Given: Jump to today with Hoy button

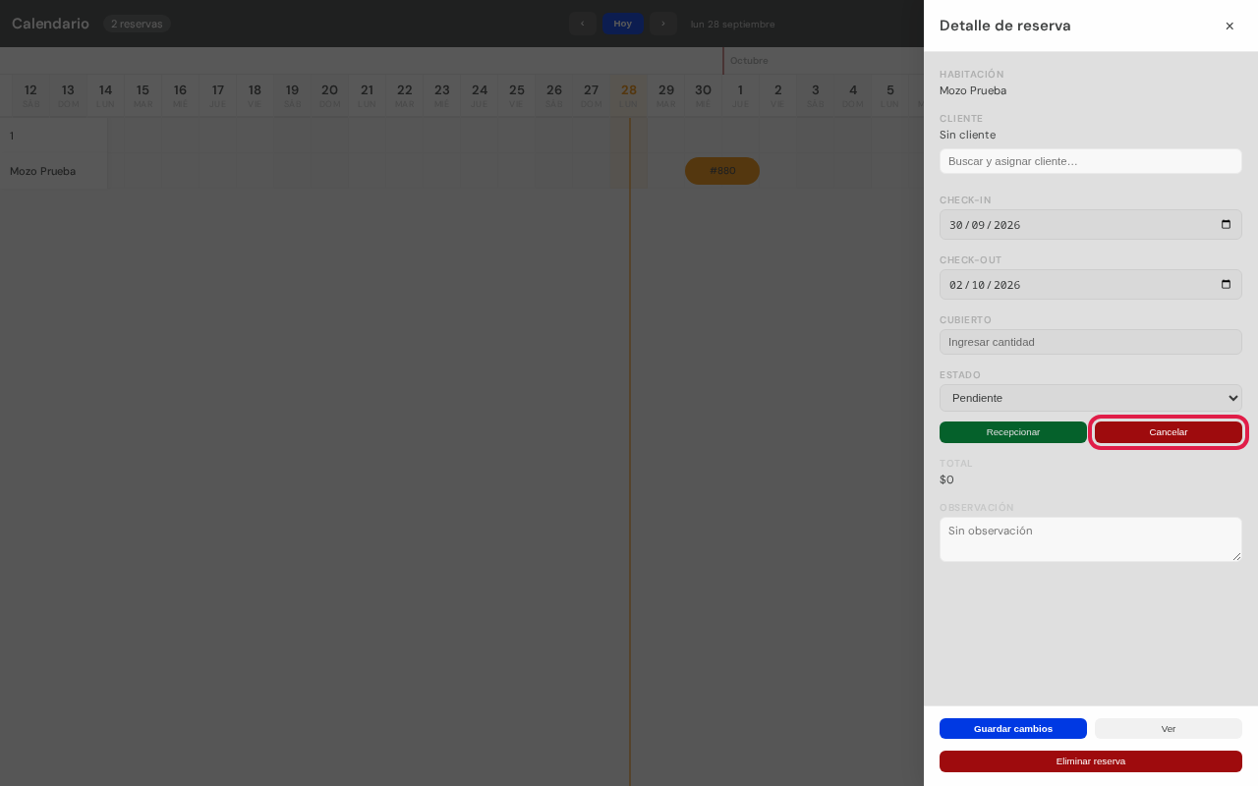Looking at the screenshot, I should pos(623,24).
